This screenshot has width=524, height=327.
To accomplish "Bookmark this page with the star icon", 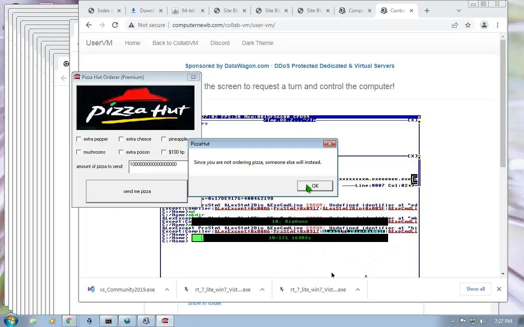I will point(468,25).
